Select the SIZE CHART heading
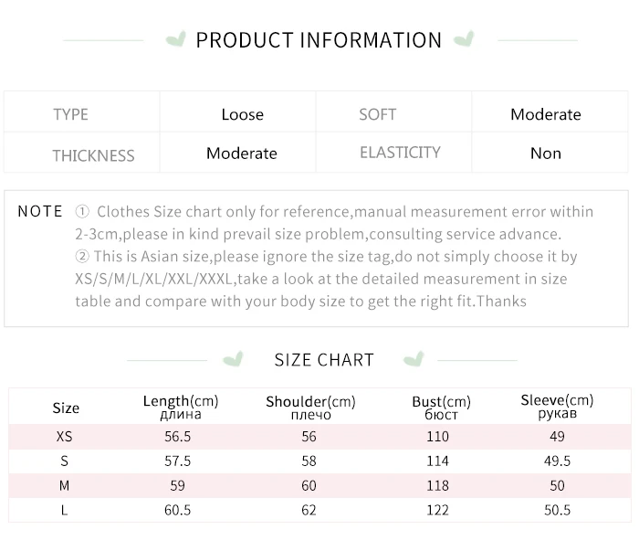The width and height of the screenshot is (639, 551). [324, 359]
